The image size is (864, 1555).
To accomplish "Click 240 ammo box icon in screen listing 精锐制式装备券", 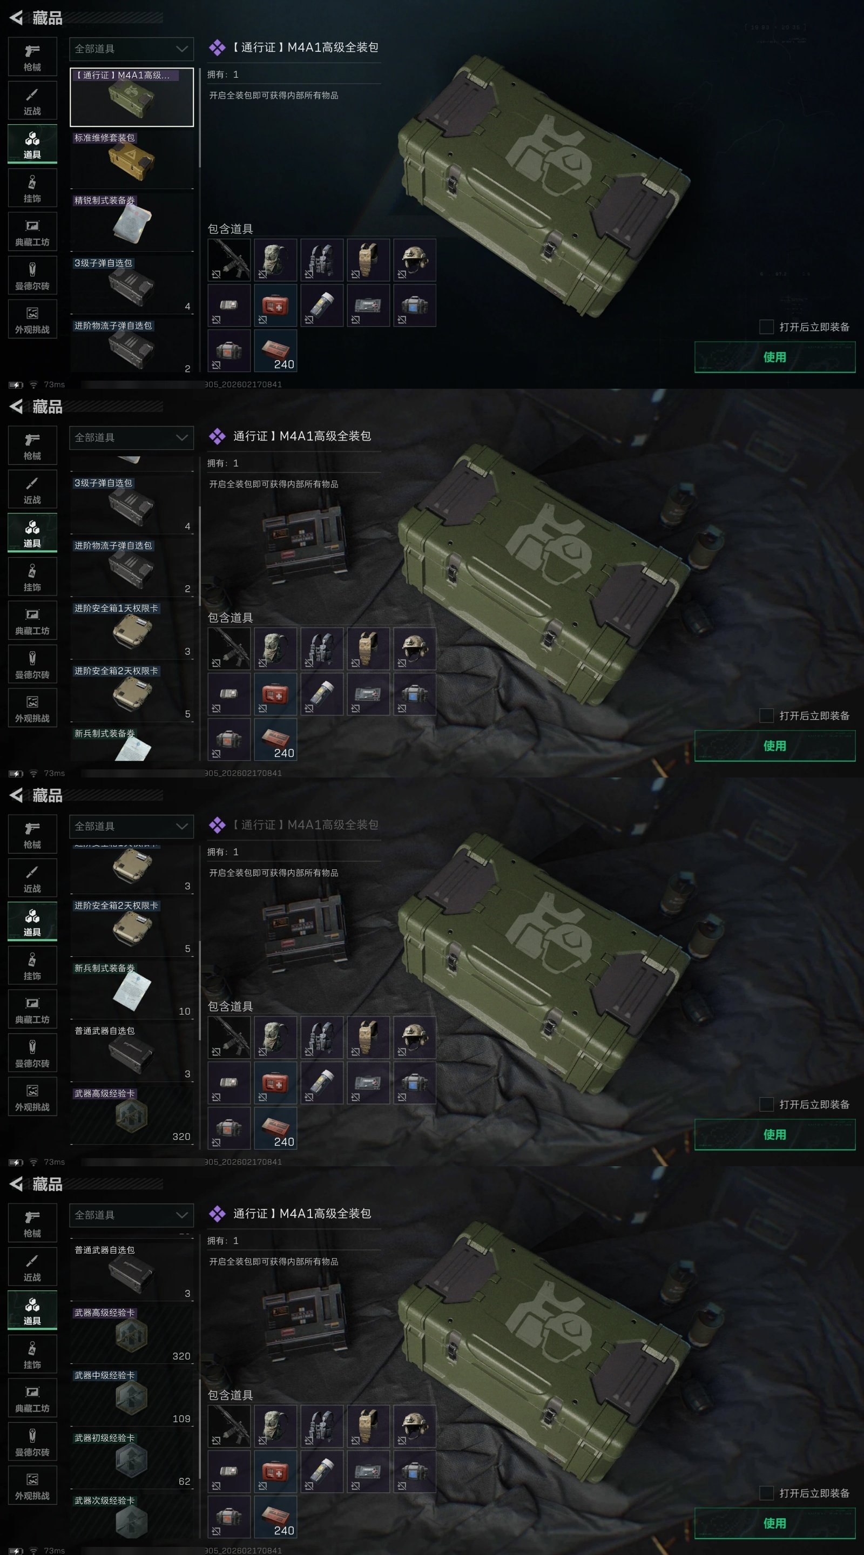I will pos(275,350).
